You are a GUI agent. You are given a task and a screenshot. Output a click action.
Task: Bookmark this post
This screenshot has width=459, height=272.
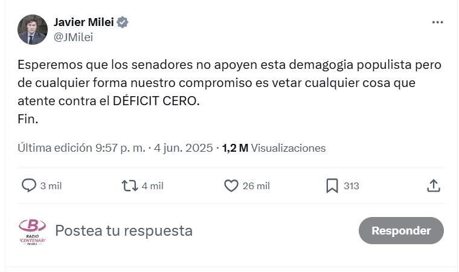(x=332, y=186)
